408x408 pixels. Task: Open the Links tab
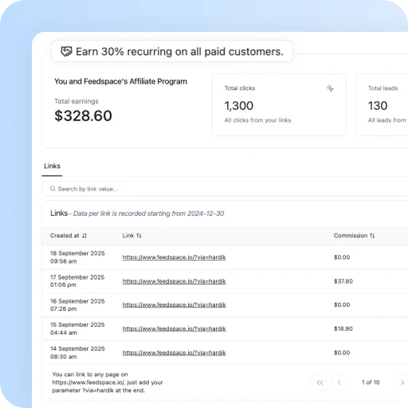point(52,166)
